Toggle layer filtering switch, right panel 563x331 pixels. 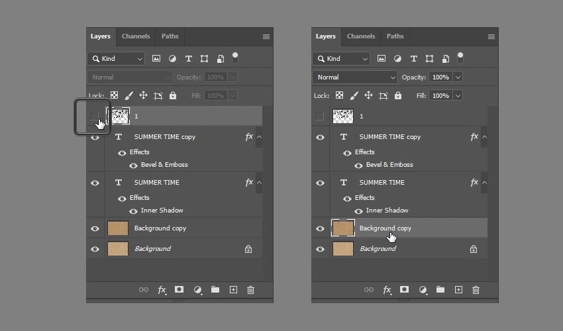pos(460,58)
